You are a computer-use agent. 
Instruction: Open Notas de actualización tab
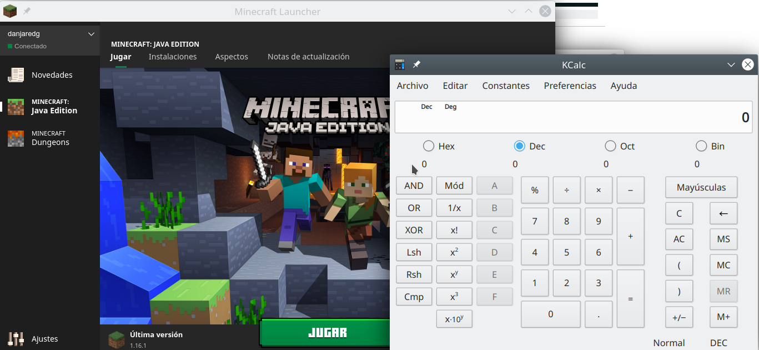(309, 57)
